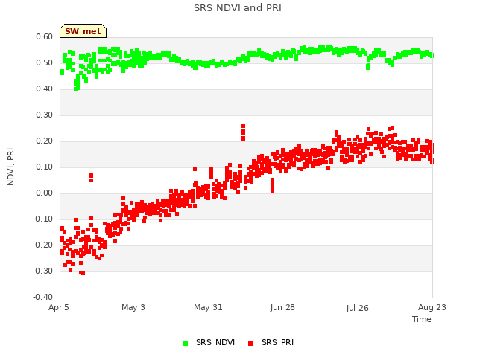
Task: Click the Jul 26 x-axis tick label
Action: tap(357, 308)
